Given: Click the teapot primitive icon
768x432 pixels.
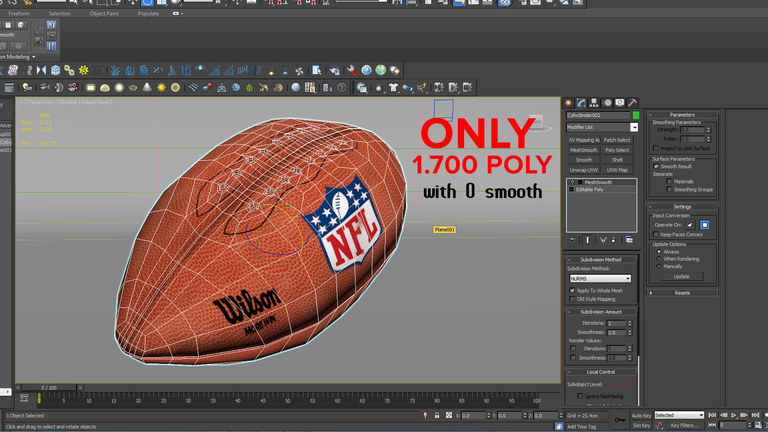Looking at the screenshot, I should 133,88.
